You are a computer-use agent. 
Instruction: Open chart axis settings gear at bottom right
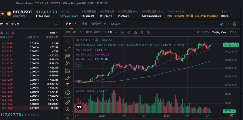[x=232, y=116]
